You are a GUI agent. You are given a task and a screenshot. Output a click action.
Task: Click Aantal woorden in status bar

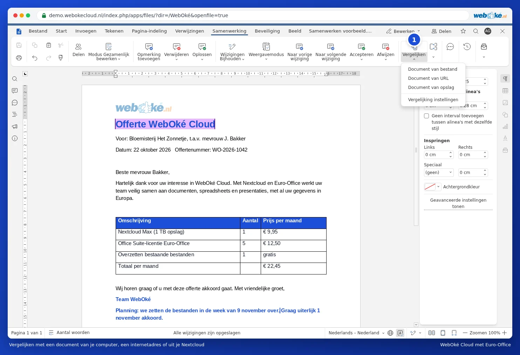(x=69, y=333)
